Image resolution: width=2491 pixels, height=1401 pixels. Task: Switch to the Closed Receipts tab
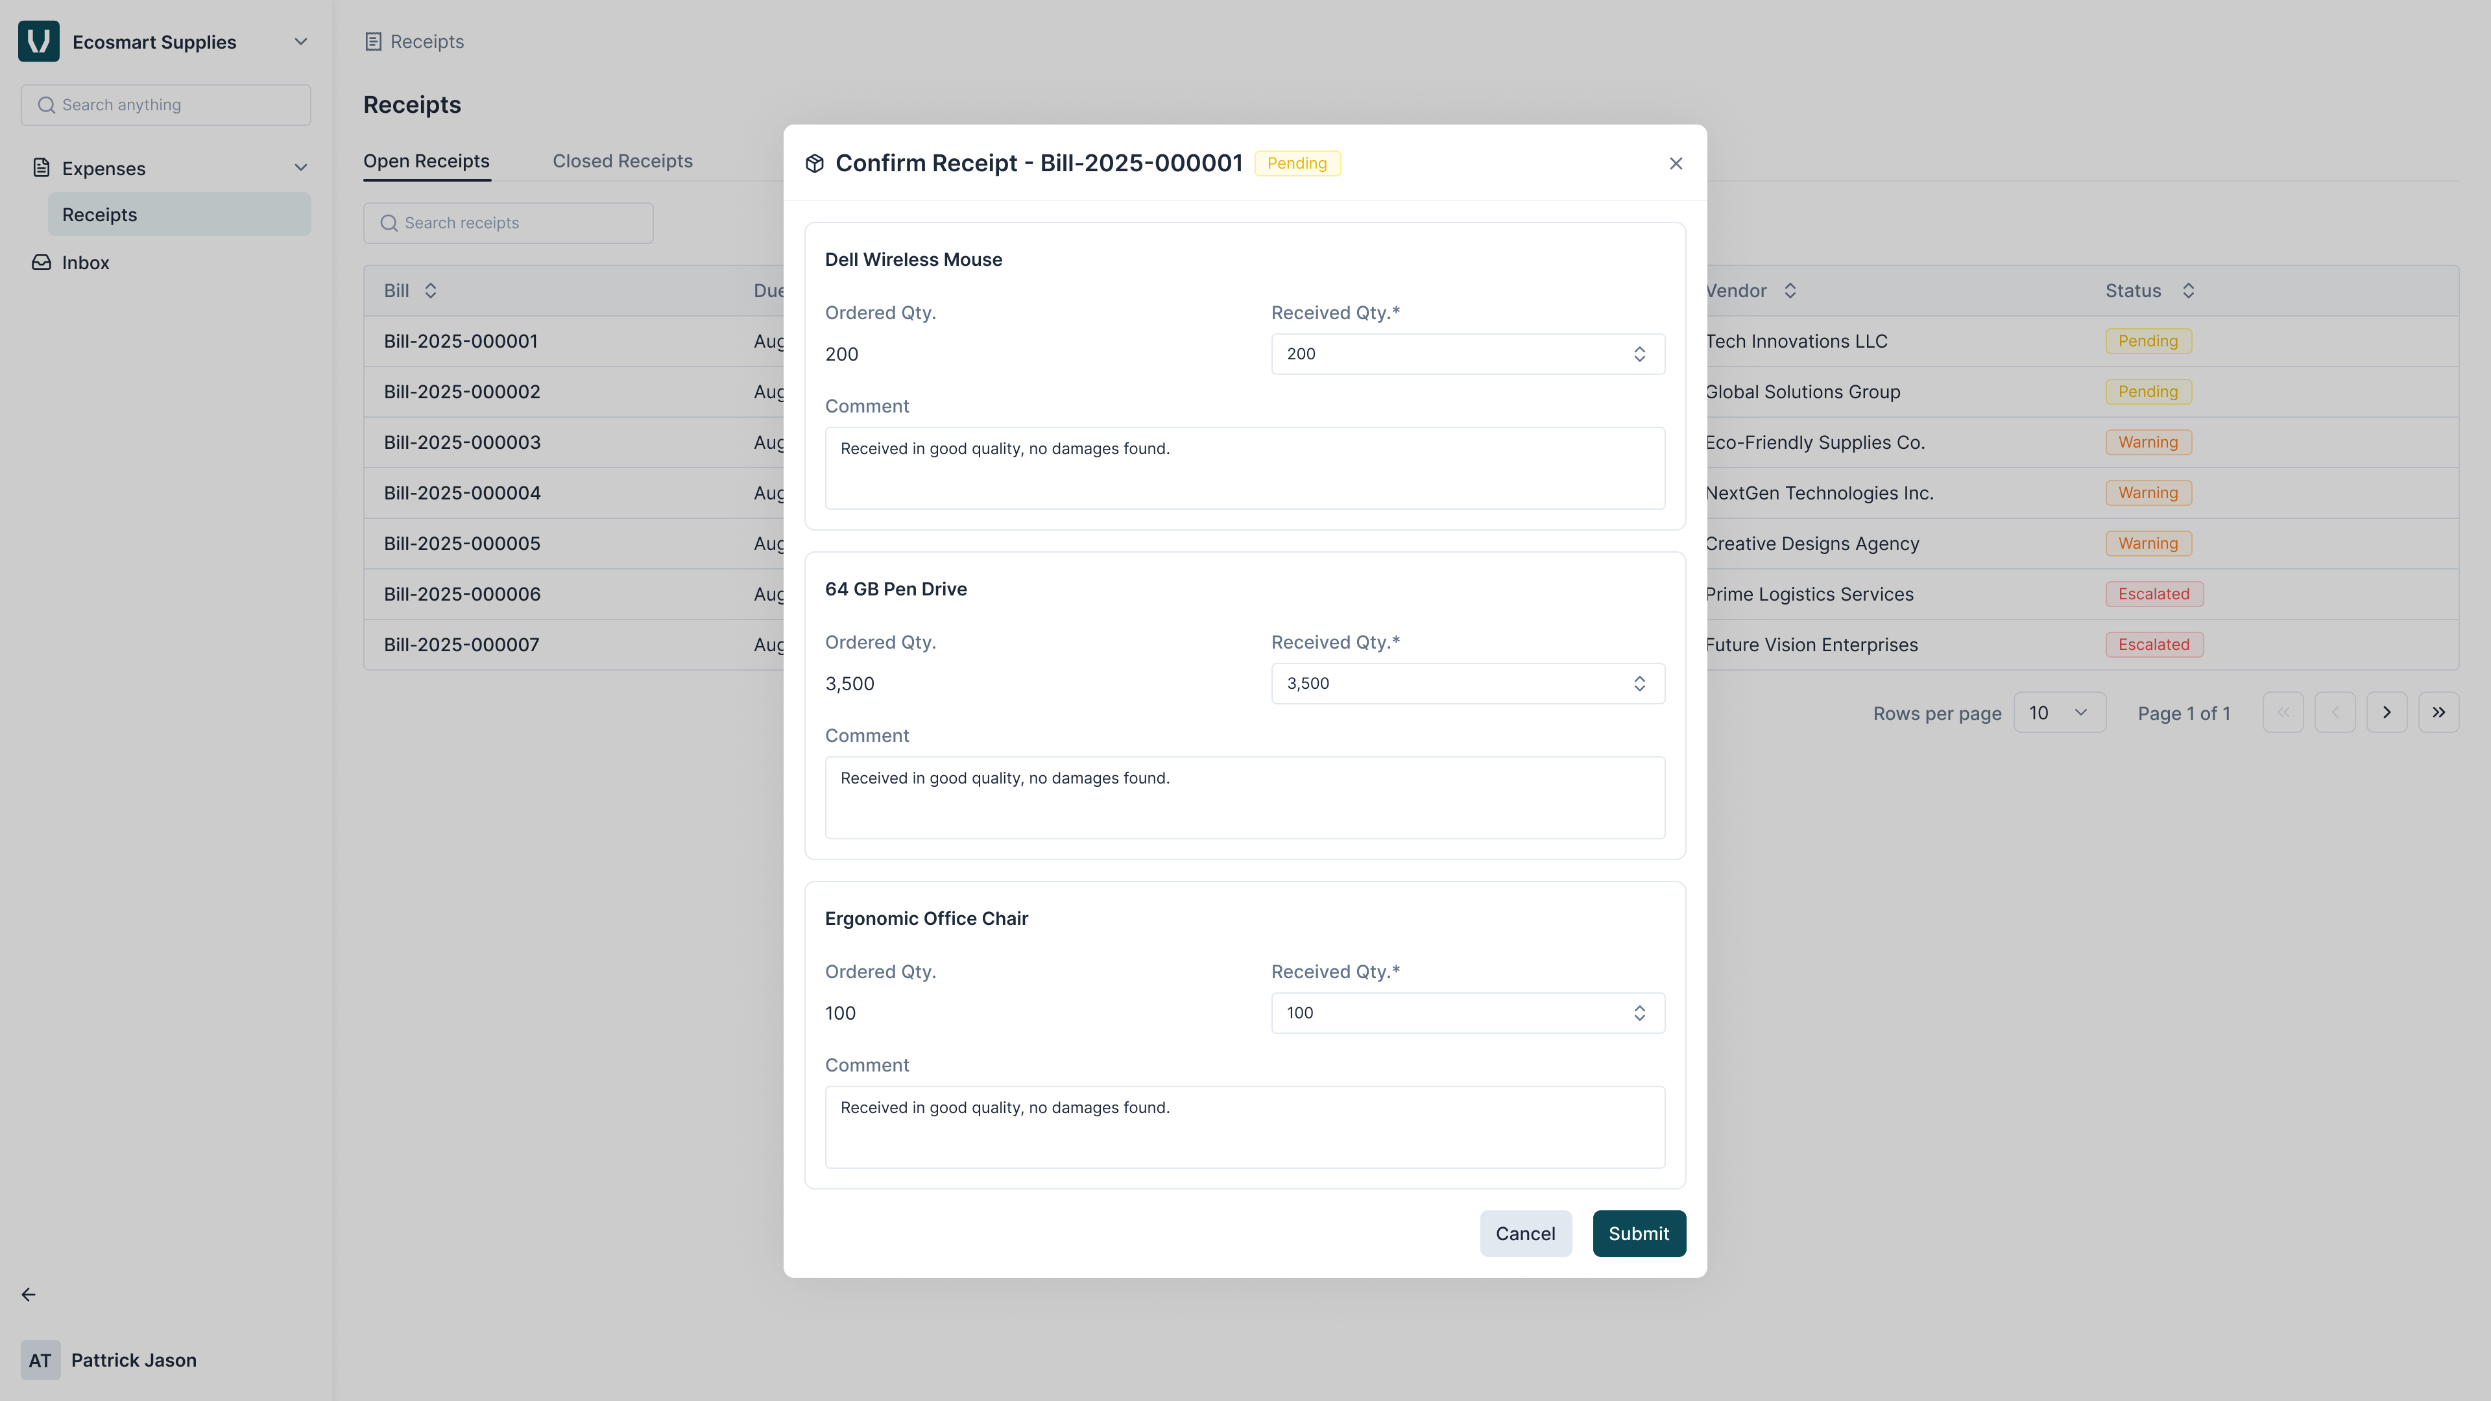click(x=622, y=162)
